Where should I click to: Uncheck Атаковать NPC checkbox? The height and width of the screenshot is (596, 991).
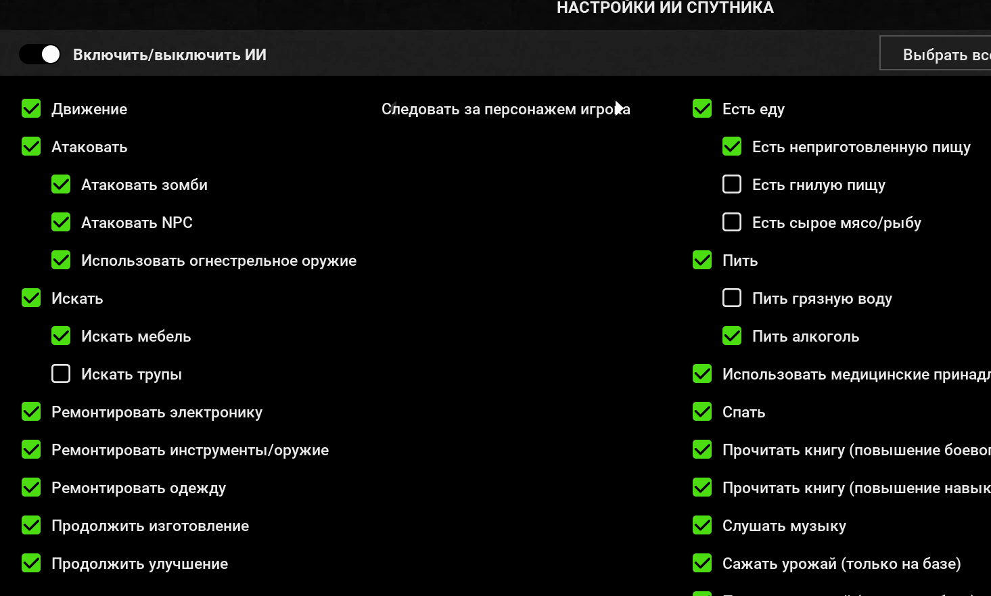pyautogui.click(x=61, y=223)
